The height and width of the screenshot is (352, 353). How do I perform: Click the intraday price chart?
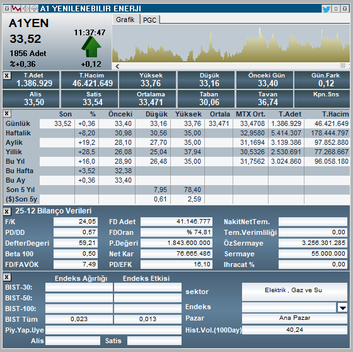click(x=231, y=43)
